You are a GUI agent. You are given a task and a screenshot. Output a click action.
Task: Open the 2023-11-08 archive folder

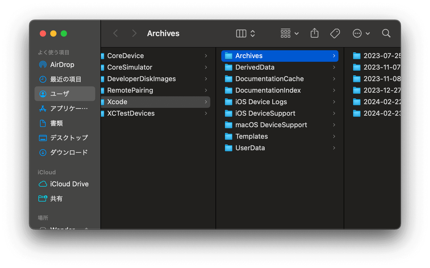(x=377, y=79)
